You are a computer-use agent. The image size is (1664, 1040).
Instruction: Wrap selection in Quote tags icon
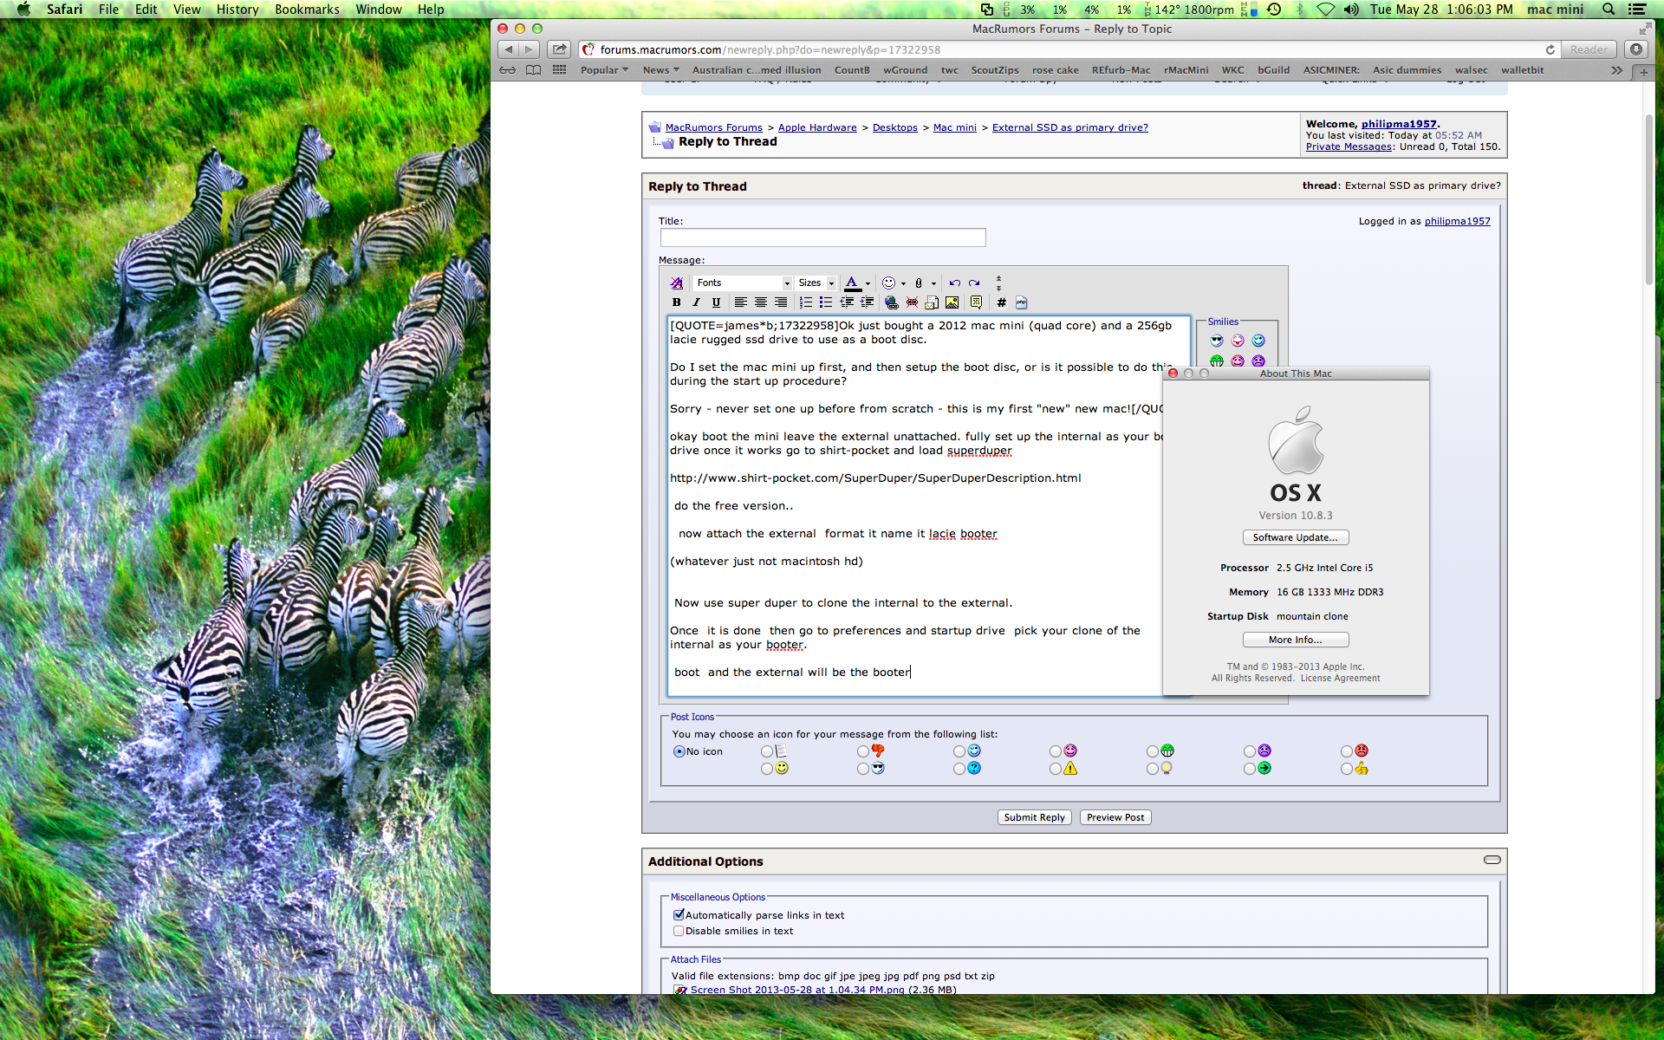tap(977, 302)
